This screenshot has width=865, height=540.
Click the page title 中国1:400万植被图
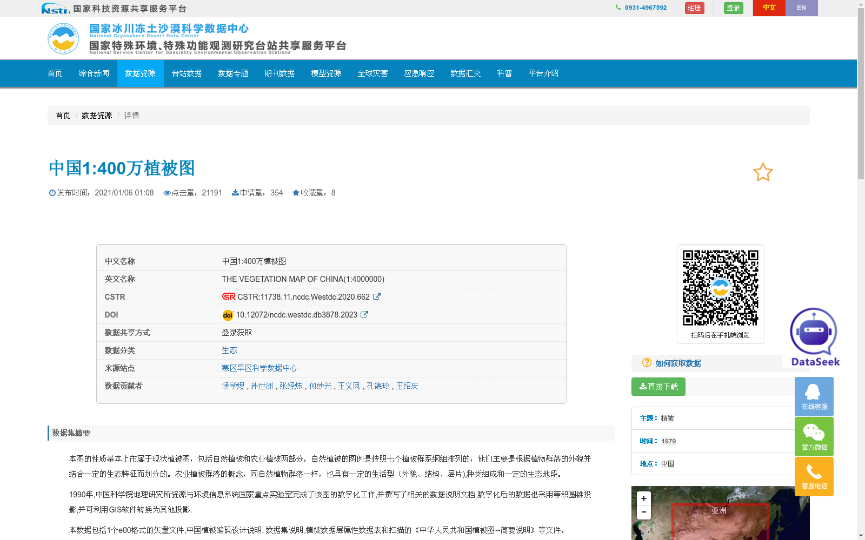[x=122, y=168]
